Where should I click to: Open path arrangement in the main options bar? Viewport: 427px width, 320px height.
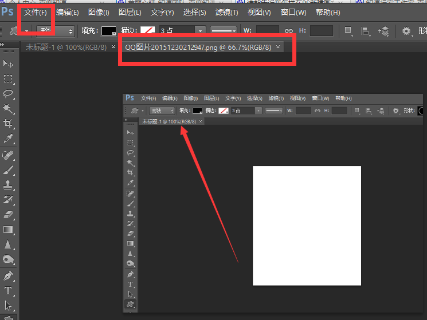click(x=383, y=31)
